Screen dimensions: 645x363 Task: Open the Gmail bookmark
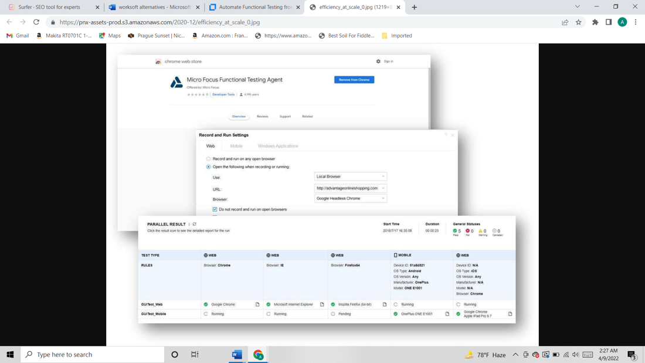click(17, 36)
